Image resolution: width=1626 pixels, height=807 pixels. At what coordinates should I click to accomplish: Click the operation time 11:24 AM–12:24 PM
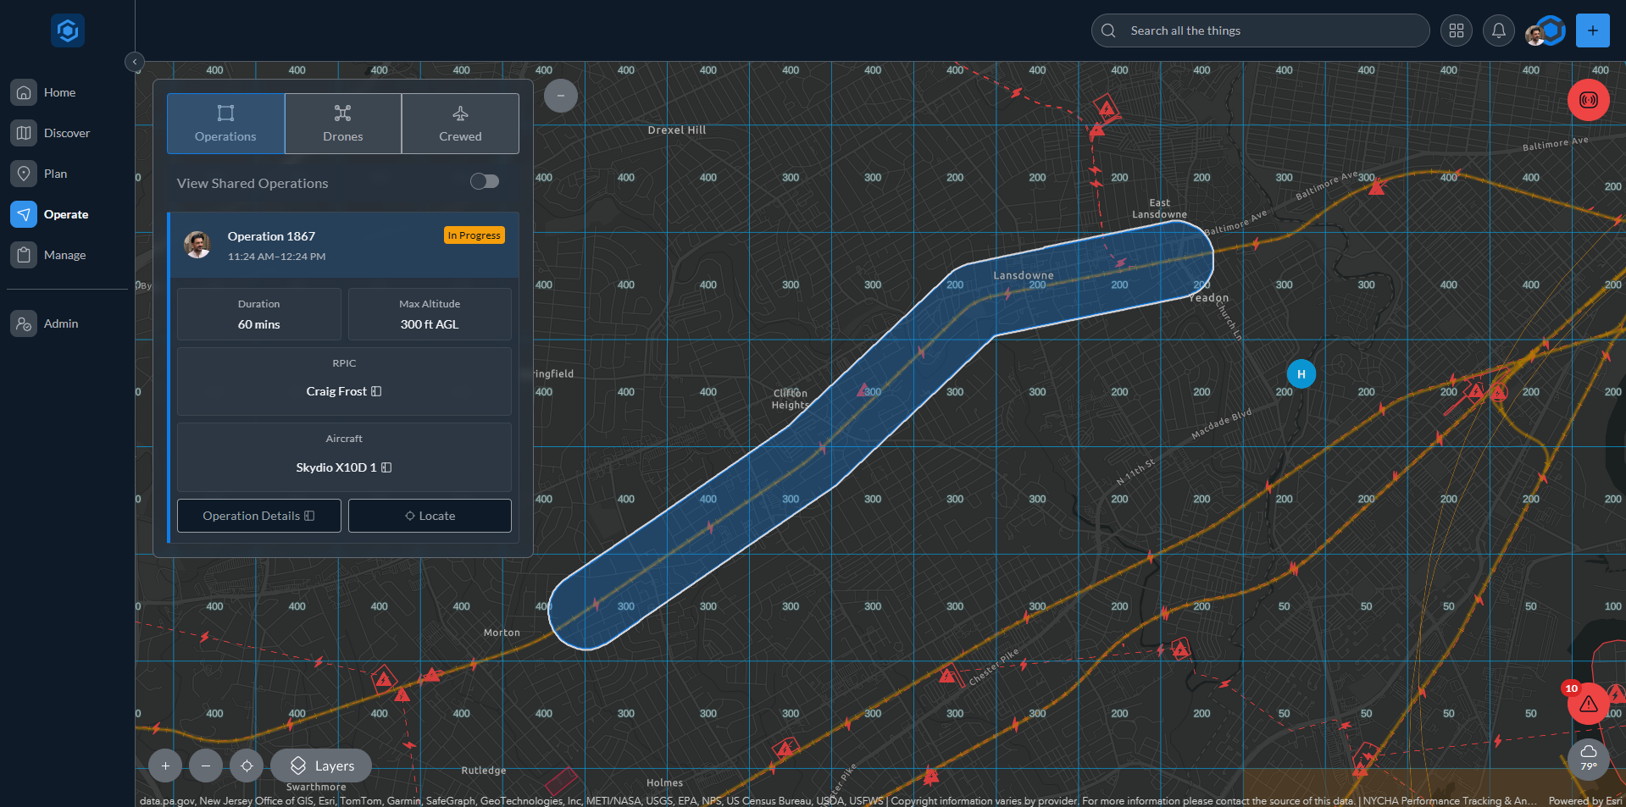pyautogui.click(x=276, y=257)
